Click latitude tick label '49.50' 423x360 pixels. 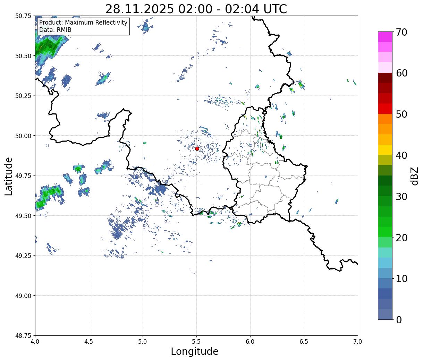tap(23, 216)
